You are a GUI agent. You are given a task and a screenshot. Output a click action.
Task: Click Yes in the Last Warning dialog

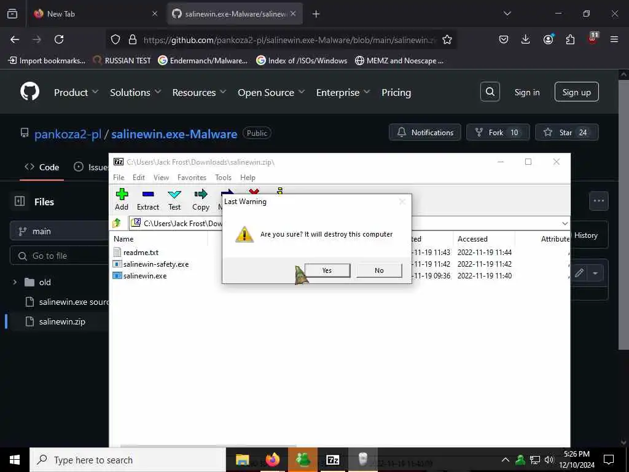(327, 270)
